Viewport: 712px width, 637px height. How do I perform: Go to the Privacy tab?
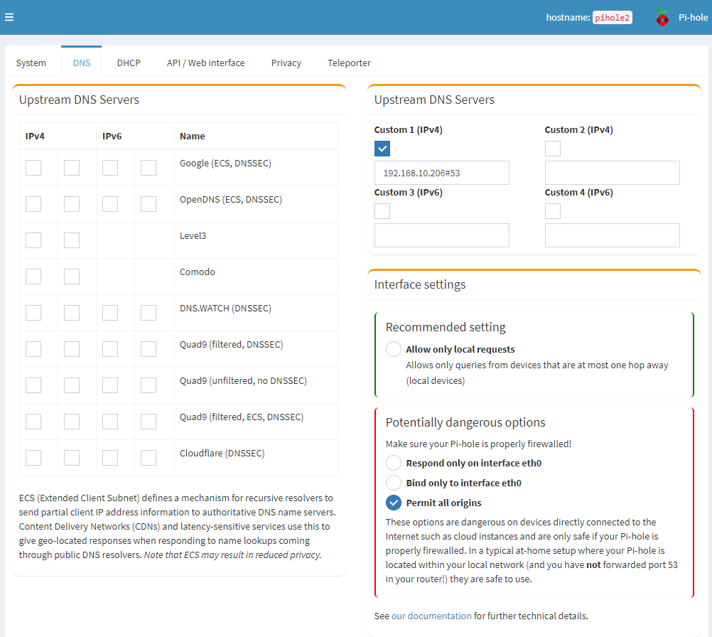coord(286,63)
